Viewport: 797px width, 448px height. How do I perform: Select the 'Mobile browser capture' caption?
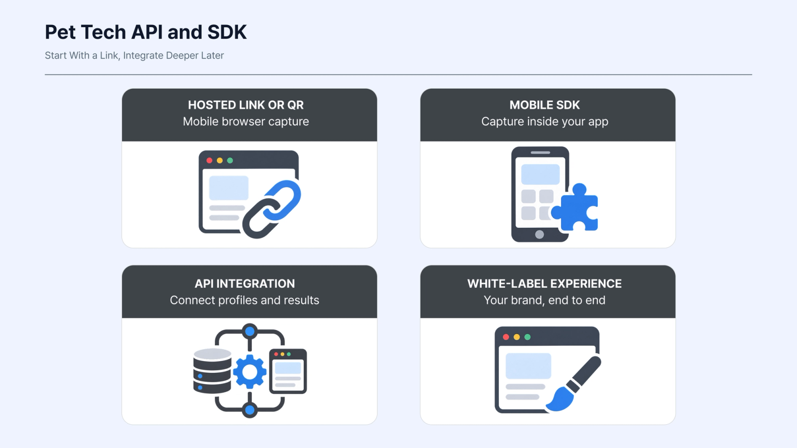(x=246, y=121)
